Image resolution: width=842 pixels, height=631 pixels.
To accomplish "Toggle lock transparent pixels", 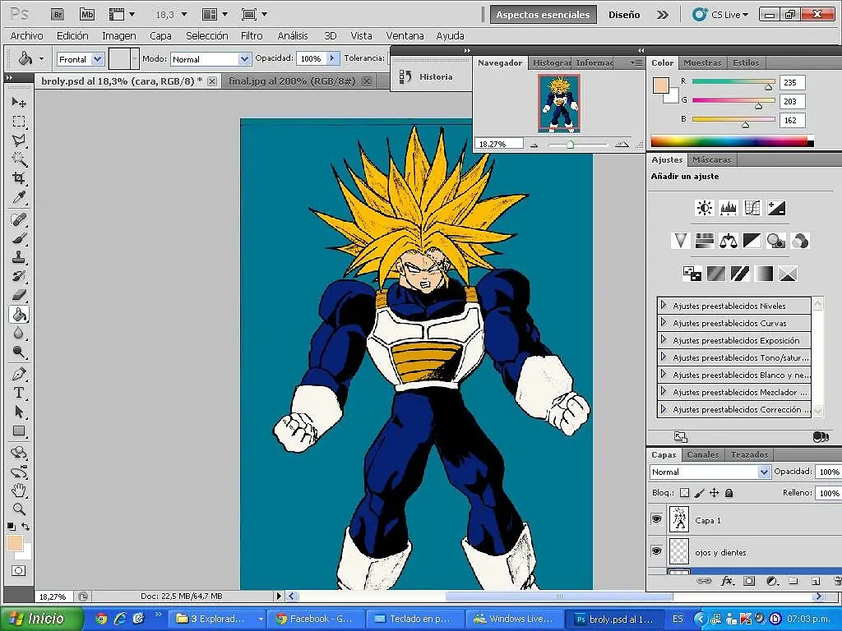I will click(x=684, y=493).
